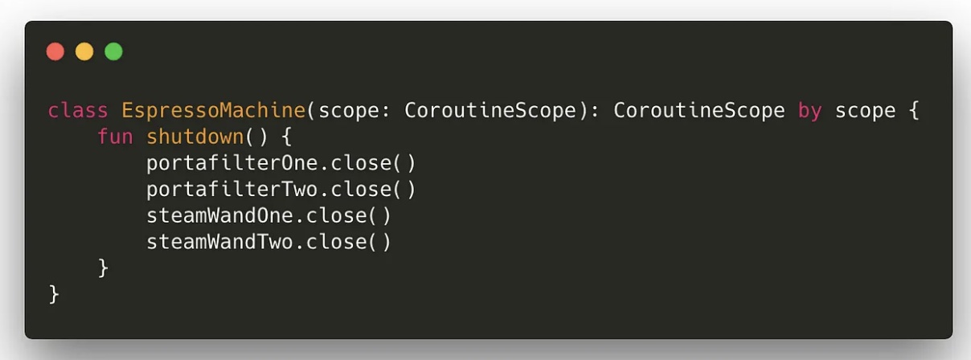Click the steamWandTwo.close() line
971x360 pixels.
tap(269, 241)
